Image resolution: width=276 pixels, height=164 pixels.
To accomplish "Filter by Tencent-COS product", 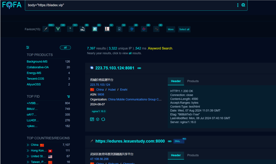I will click(x=35, y=79).
